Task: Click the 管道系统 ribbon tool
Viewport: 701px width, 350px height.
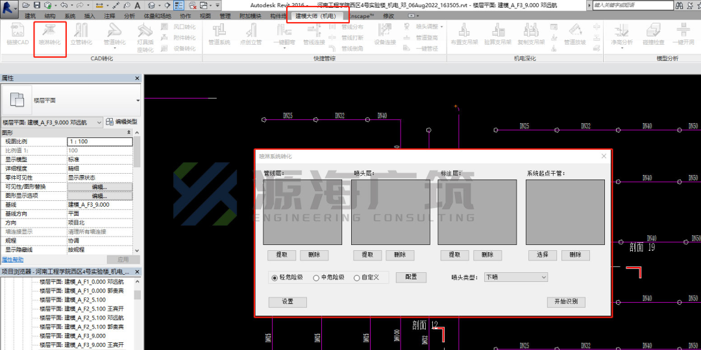Action: click(x=219, y=34)
